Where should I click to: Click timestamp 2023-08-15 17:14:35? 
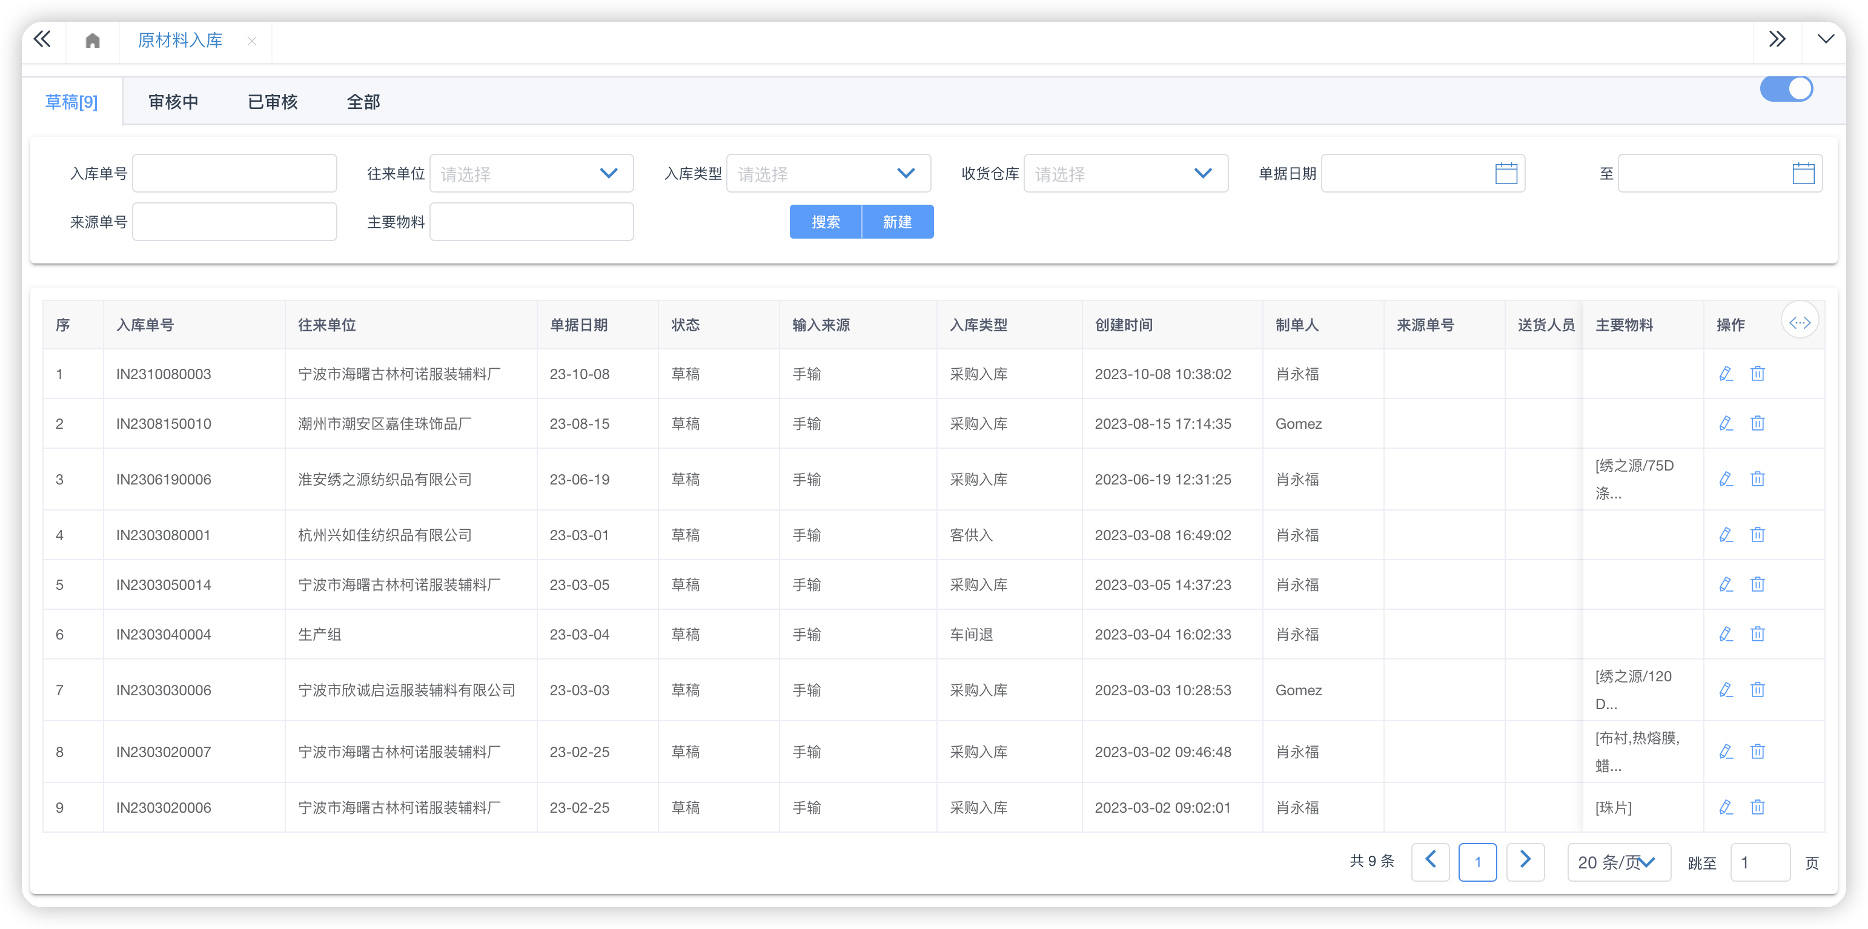tap(1162, 423)
